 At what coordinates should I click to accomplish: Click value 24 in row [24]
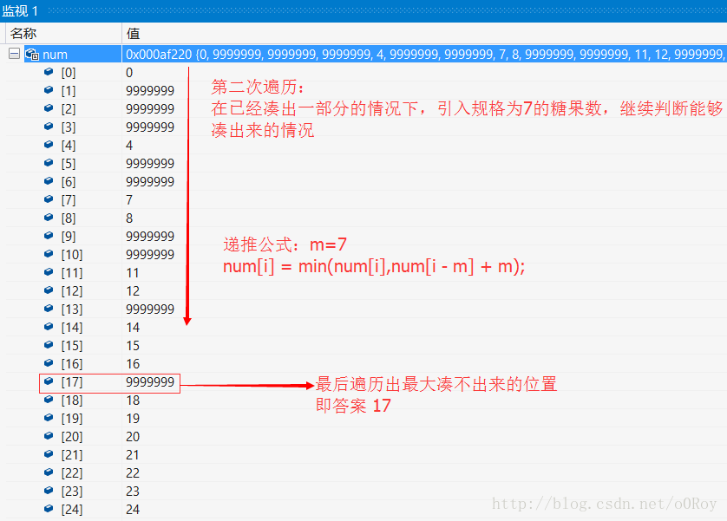133,510
